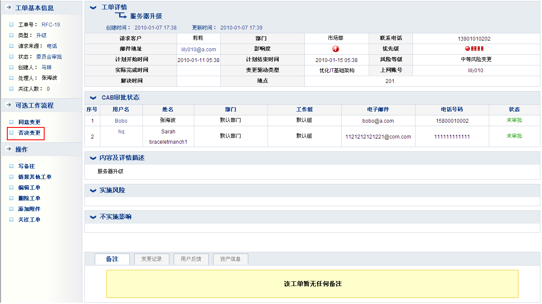The width and height of the screenshot is (542, 304).
Task: Click arrow icon beside 操作 header
Action: [8, 149]
